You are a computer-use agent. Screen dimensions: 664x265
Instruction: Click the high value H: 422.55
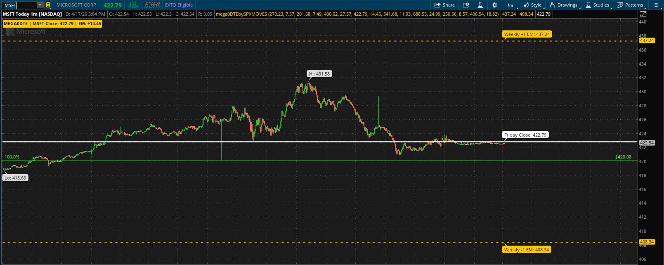point(142,14)
